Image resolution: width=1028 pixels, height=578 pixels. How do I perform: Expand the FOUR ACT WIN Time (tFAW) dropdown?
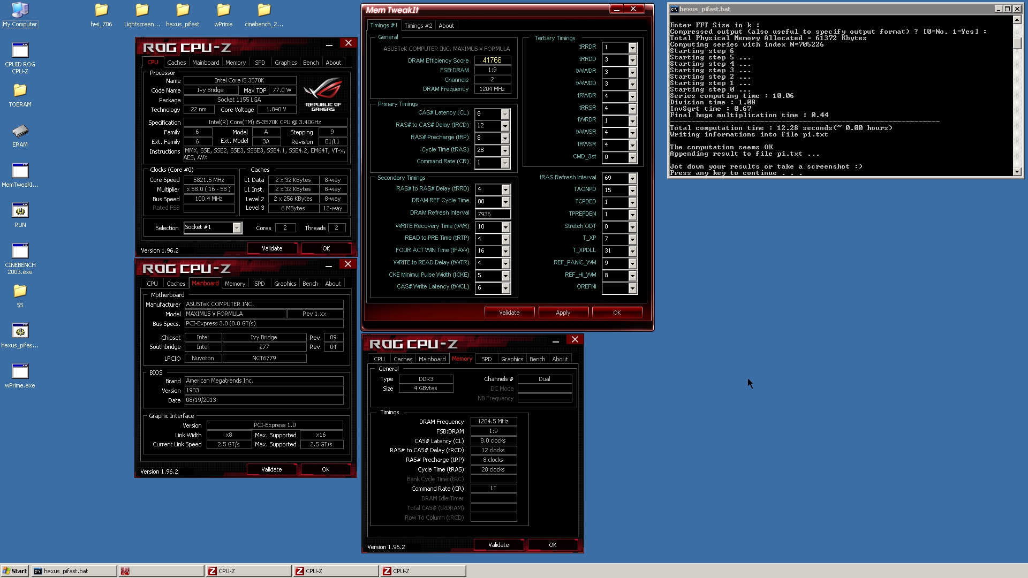505,252
